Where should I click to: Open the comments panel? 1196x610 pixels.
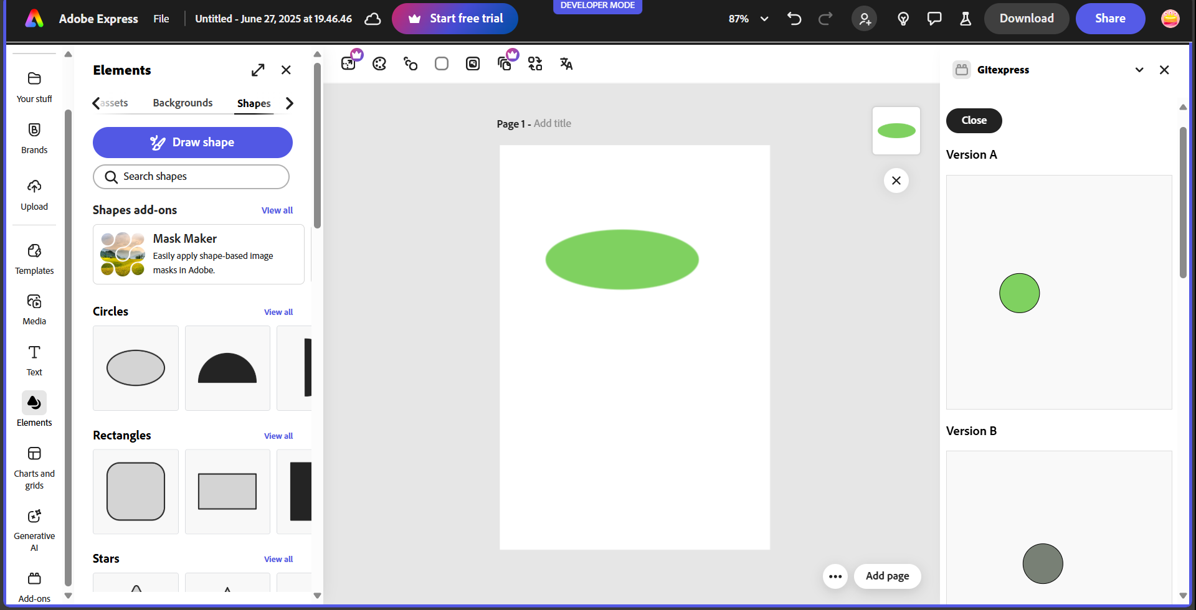pyautogui.click(x=934, y=19)
